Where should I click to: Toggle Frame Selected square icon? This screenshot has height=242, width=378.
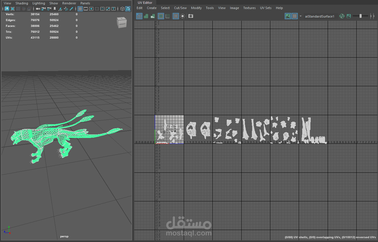click(x=12, y=9)
